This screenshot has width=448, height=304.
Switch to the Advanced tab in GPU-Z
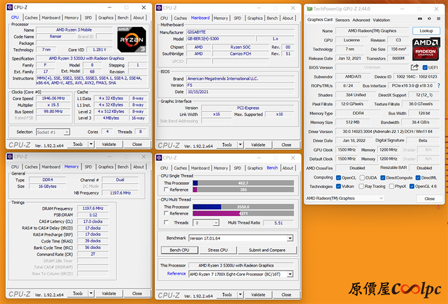361,20
